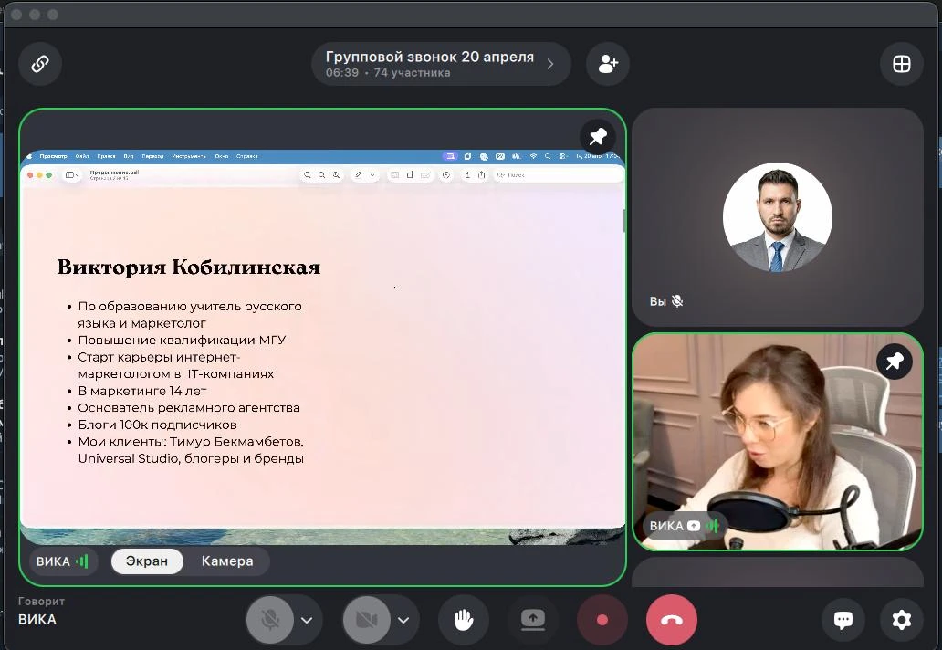This screenshot has height=650, width=942.
Task: Unmute your microphone
Action: [x=270, y=620]
